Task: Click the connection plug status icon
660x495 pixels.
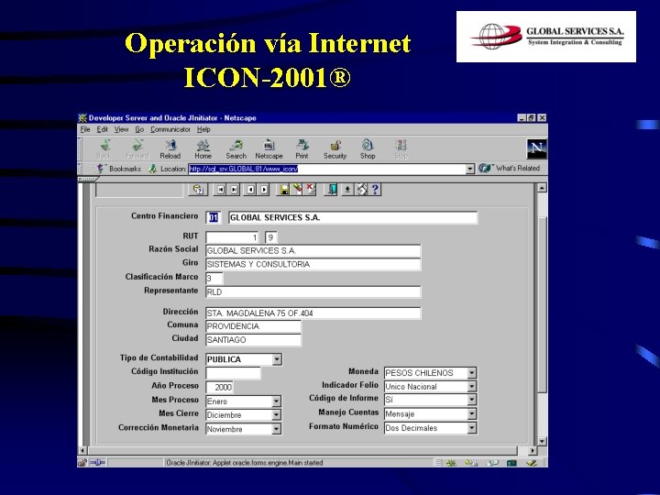Action: pos(97,463)
